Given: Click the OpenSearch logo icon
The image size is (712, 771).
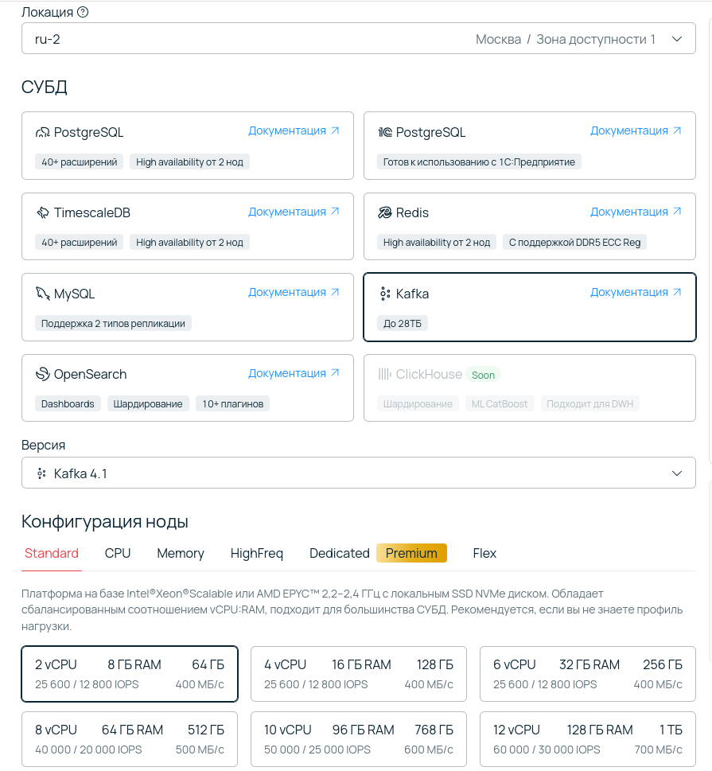Looking at the screenshot, I should coord(43,374).
